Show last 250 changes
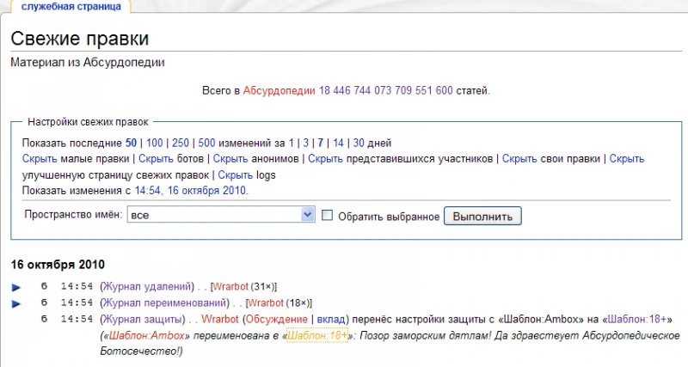This screenshot has width=688, height=367. pos(181,143)
